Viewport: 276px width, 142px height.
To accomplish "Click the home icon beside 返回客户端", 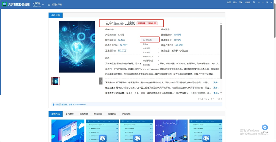I will pos(49,4).
